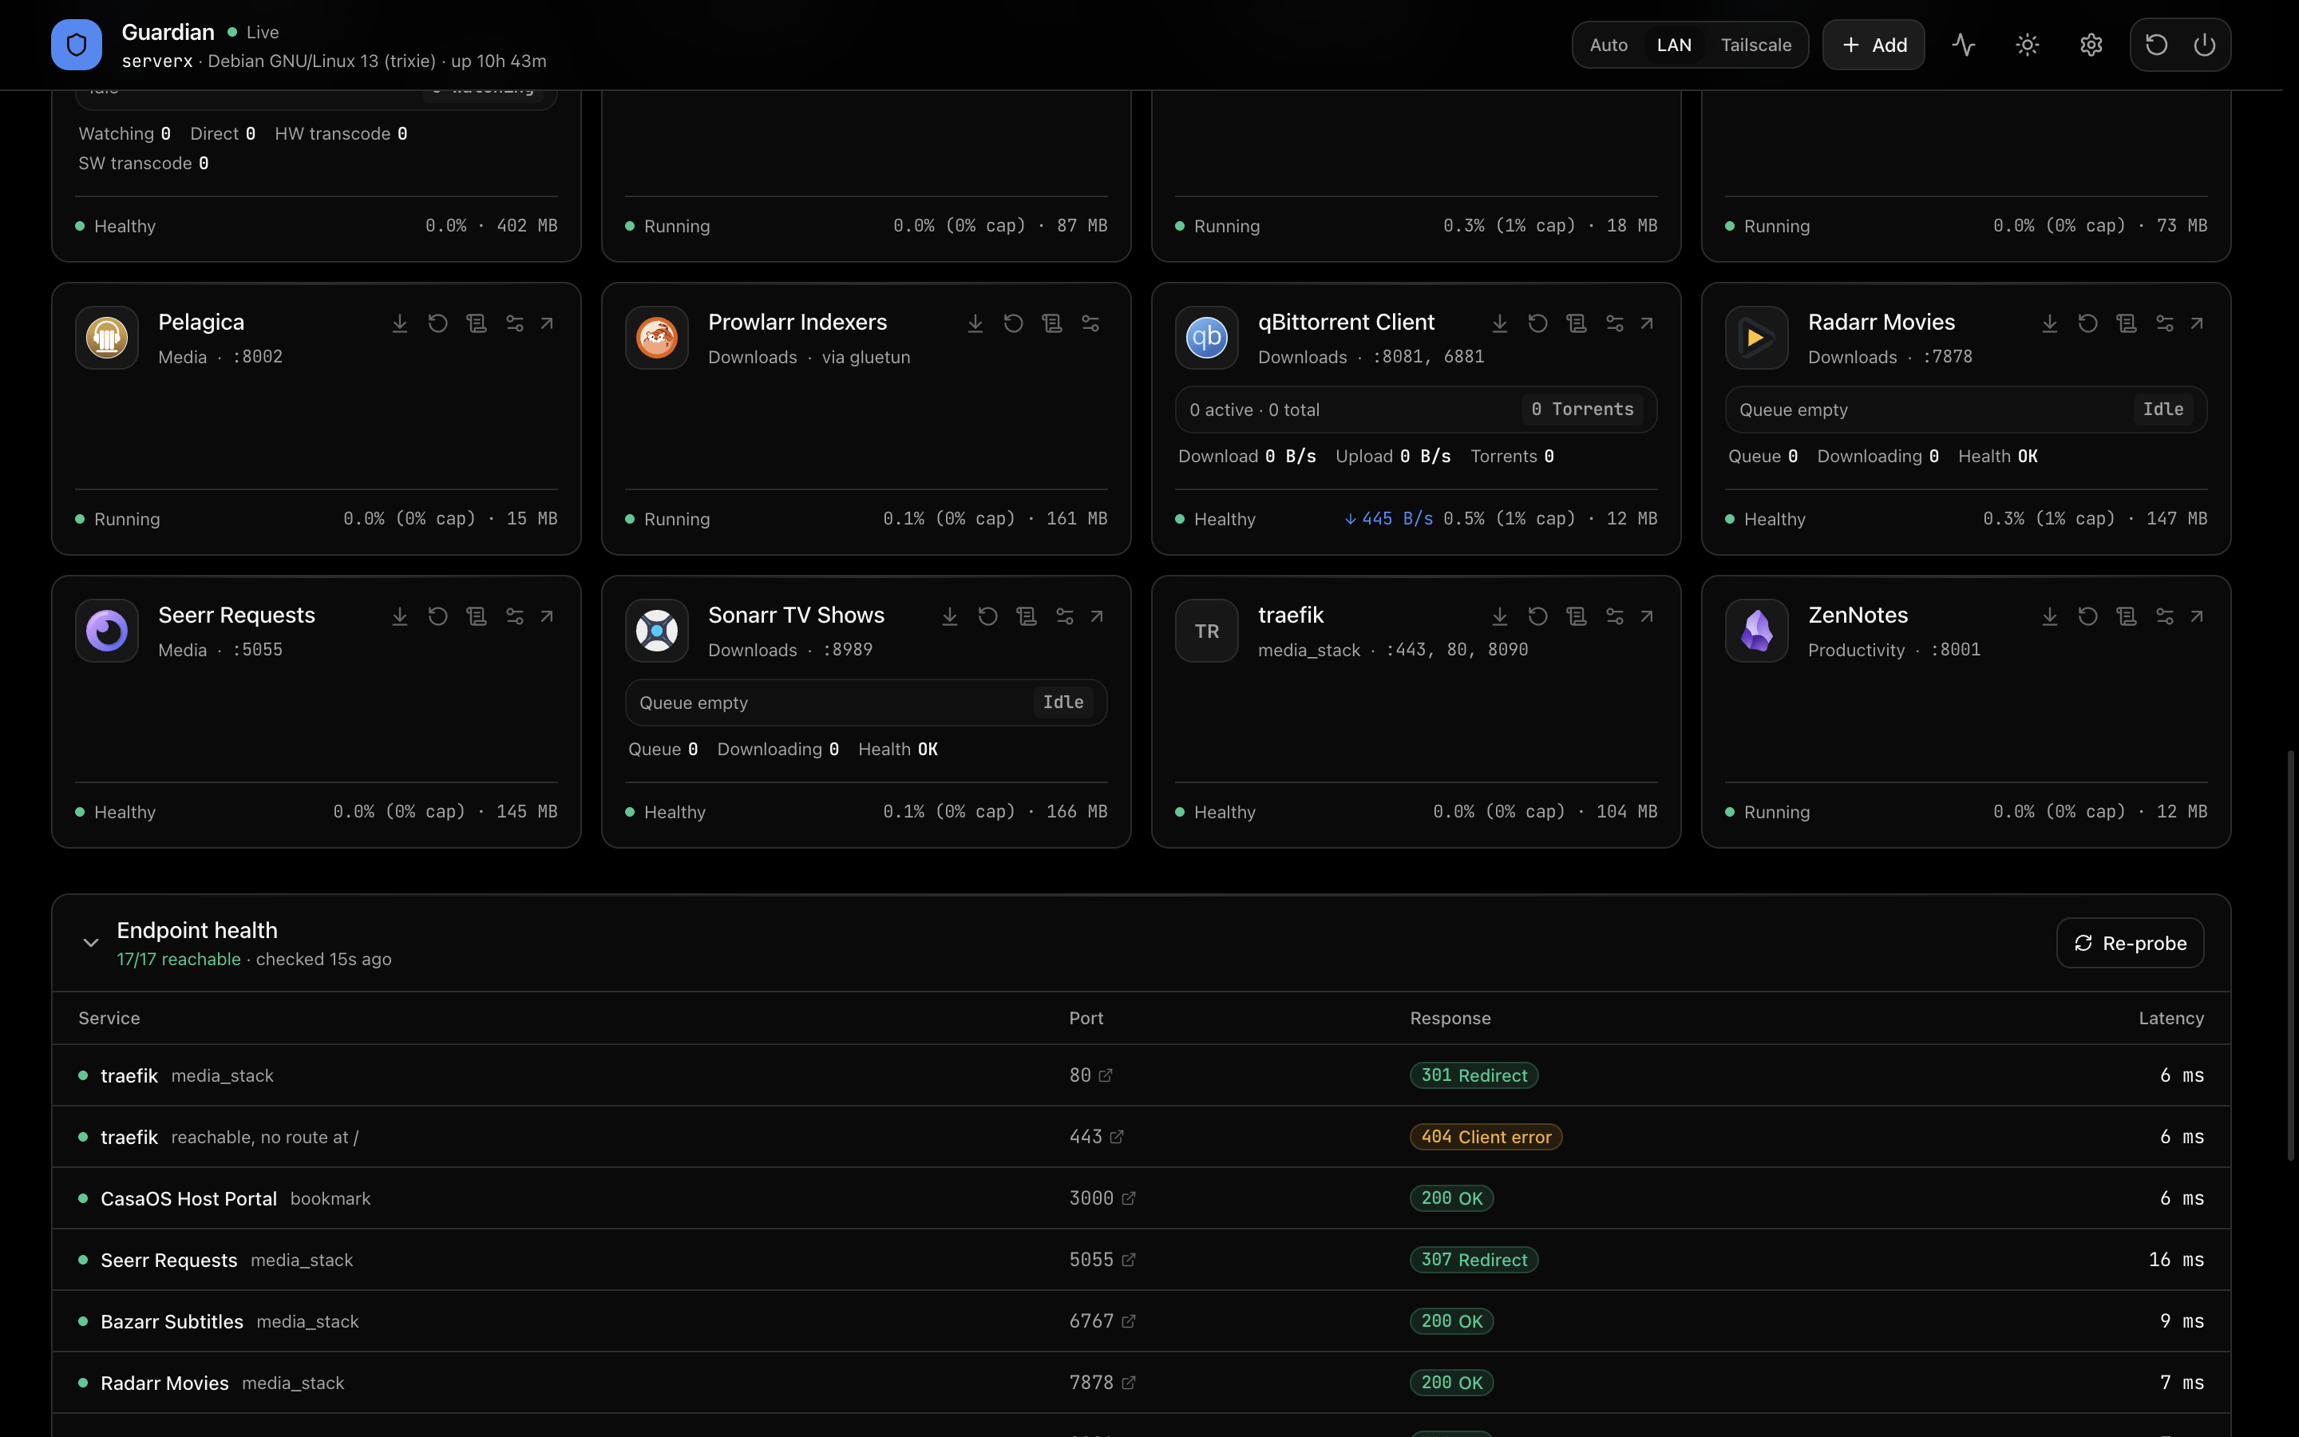Image resolution: width=2299 pixels, height=1437 pixels.
Task: Switch network mode to Auto
Action: [x=1609, y=45]
